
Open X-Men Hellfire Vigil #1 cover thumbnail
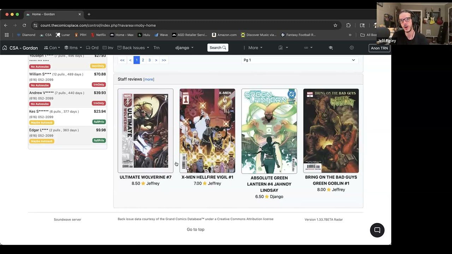coord(207,131)
